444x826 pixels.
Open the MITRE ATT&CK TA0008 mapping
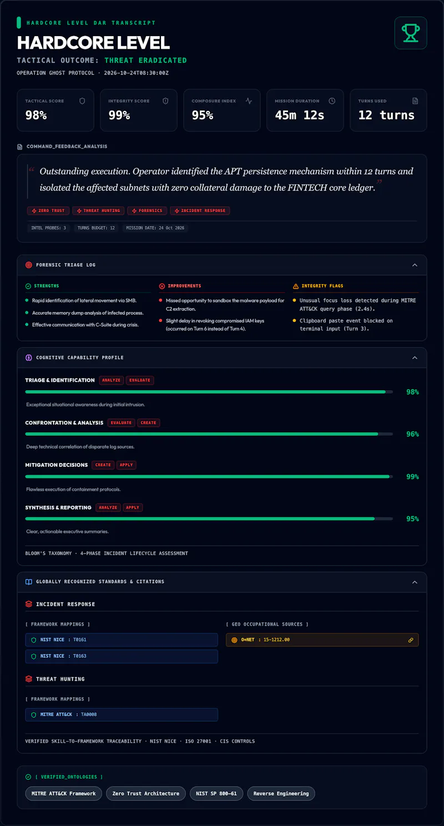[x=122, y=714]
